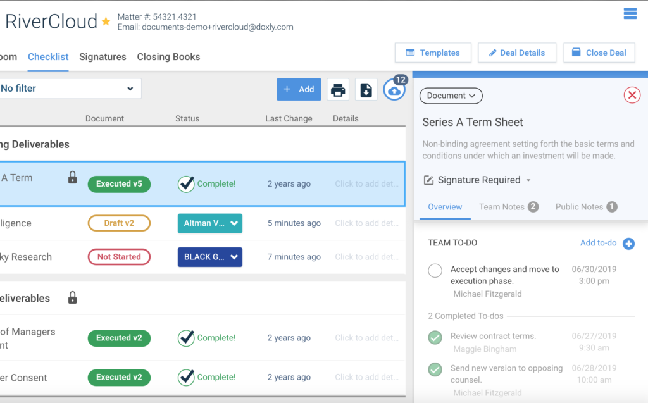Select the Draft v2 status badge
648x403 pixels.
(119, 223)
